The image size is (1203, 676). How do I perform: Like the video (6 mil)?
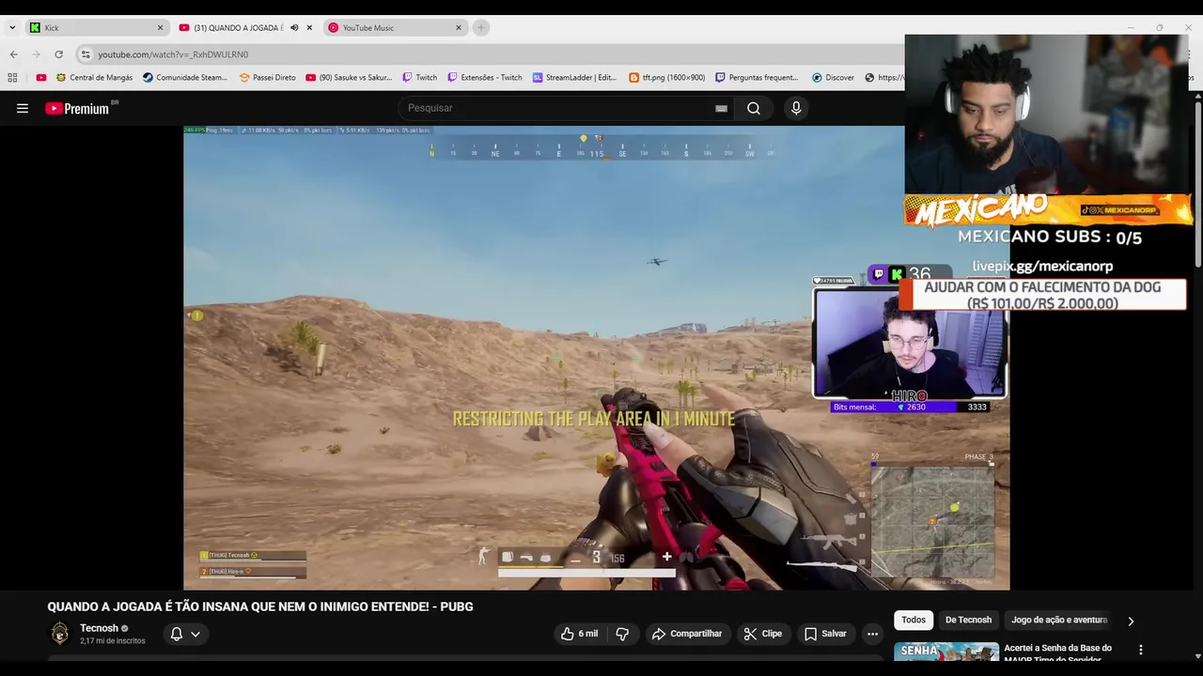tap(579, 634)
